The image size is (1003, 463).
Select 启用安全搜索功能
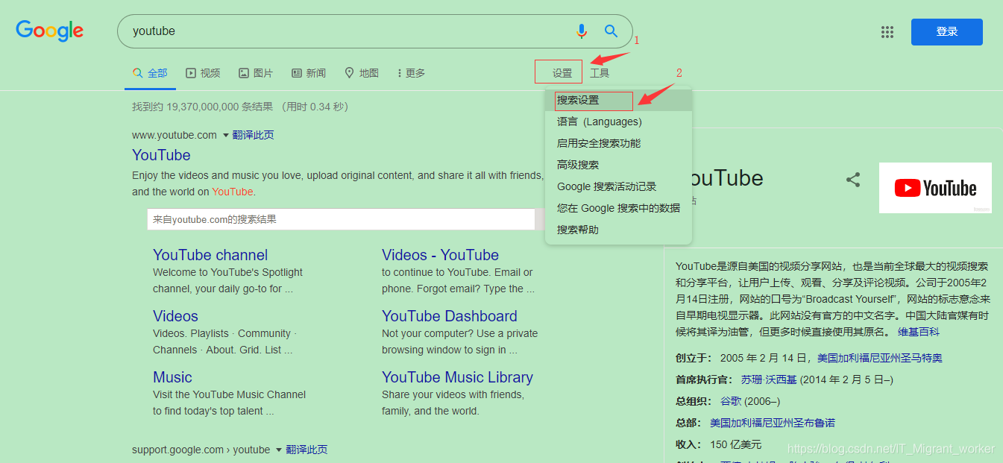pyautogui.click(x=619, y=143)
